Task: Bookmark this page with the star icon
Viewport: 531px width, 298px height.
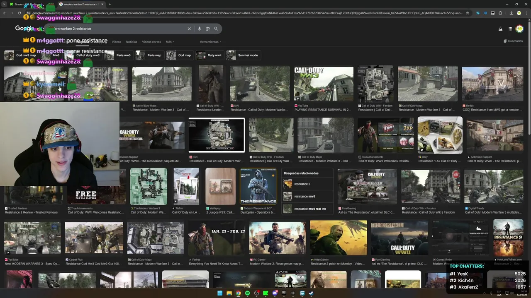Action: point(468,13)
